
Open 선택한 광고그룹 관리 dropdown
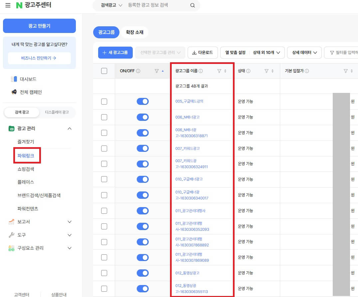pos(160,53)
